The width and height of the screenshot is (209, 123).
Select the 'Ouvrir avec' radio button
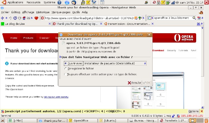click(x=66, y=63)
